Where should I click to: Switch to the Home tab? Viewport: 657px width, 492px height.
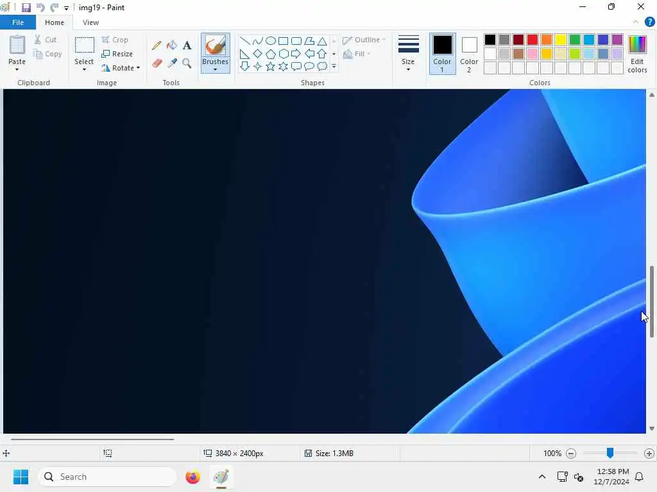click(55, 22)
